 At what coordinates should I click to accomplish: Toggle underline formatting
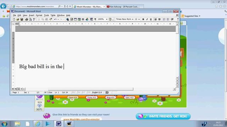tap(151, 19)
